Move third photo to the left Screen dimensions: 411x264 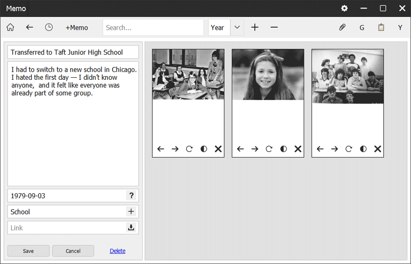(320, 149)
